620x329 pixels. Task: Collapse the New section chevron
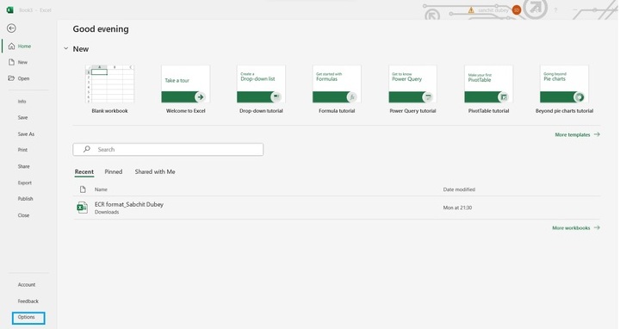(x=66, y=48)
